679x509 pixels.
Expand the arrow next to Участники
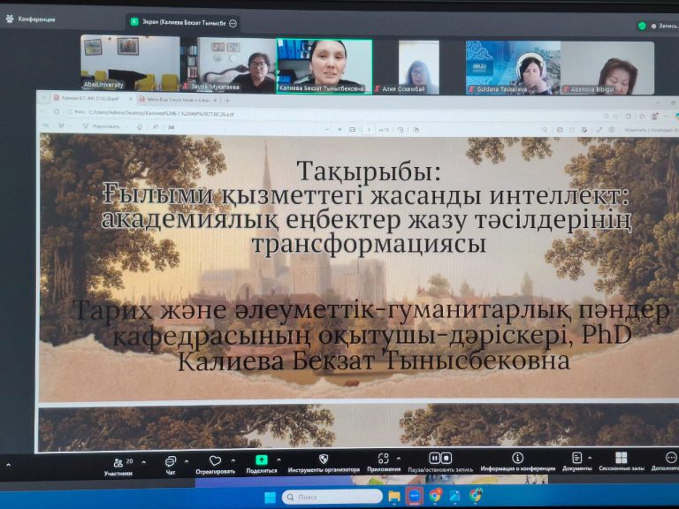pos(143,461)
